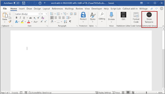Image resolution: width=165 pixels, height=94 pixels.
Task: Open Customize Quick Access Toolbar dropdown
Action: (45, 3)
